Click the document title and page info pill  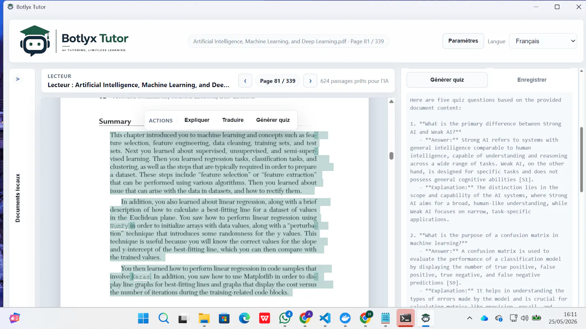tap(289, 41)
